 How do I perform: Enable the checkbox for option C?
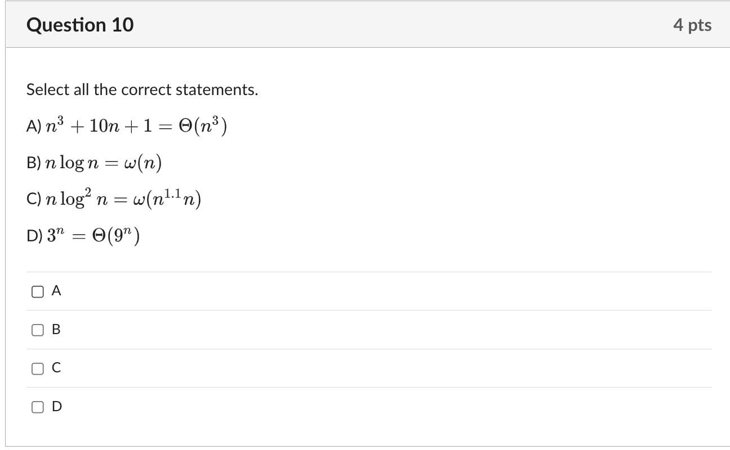pyautogui.click(x=38, y=368)
